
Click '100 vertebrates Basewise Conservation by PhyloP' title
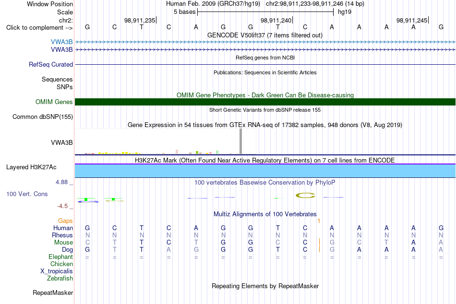coord(265,183)
